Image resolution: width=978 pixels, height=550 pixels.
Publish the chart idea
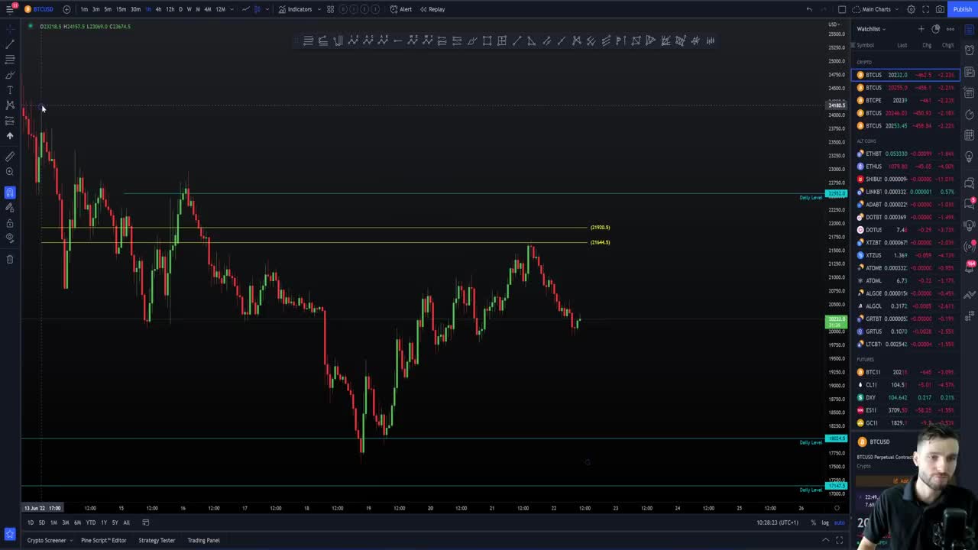coord(963,9)
